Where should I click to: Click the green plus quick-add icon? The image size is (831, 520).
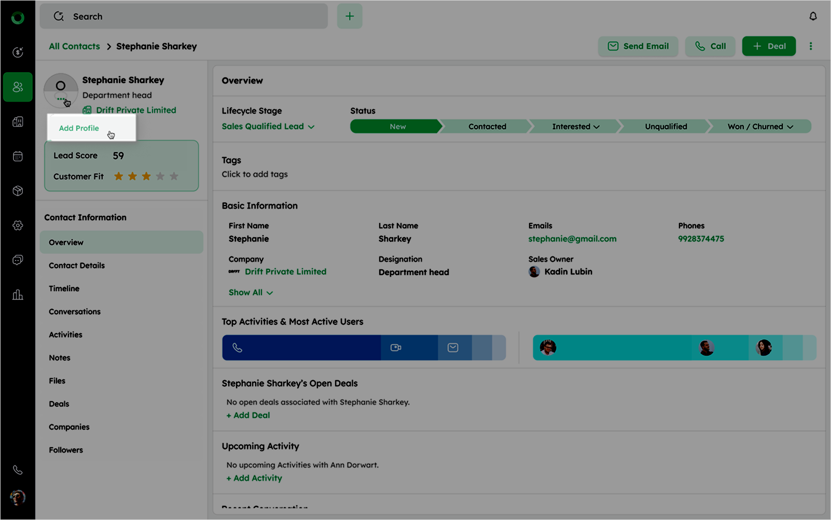(350, 17)
